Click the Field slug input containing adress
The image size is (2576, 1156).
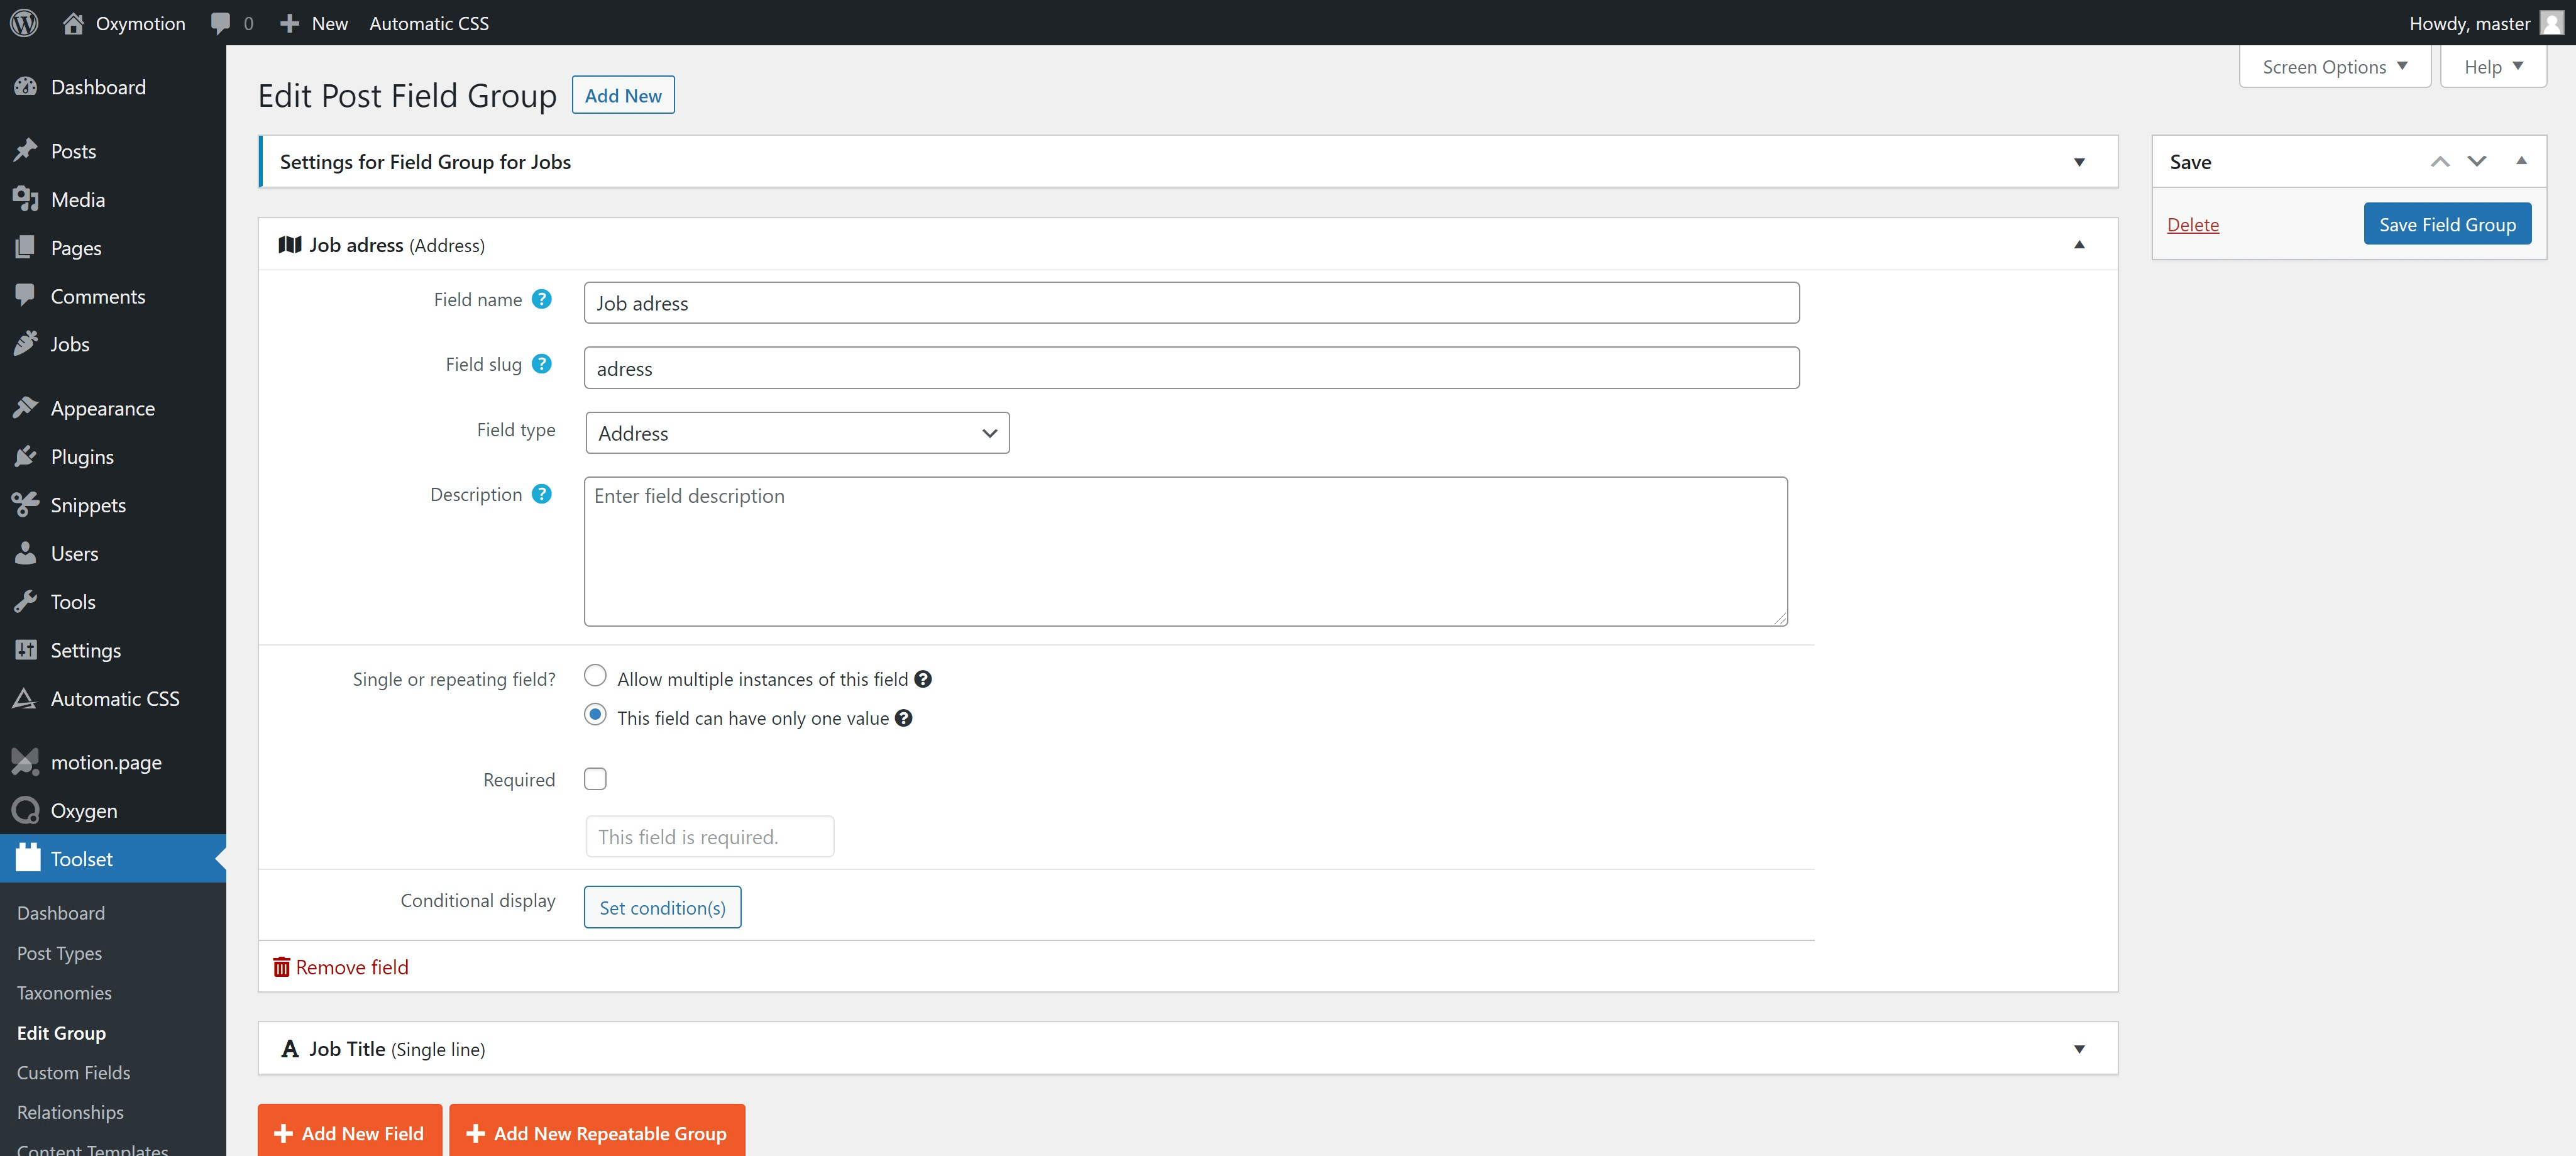pyautogui.click(x=1191, y=368)
